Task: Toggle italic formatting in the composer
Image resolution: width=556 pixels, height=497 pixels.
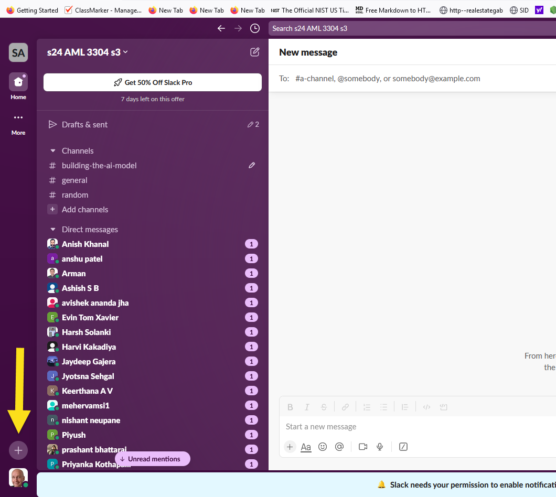Action: [307, 407]
